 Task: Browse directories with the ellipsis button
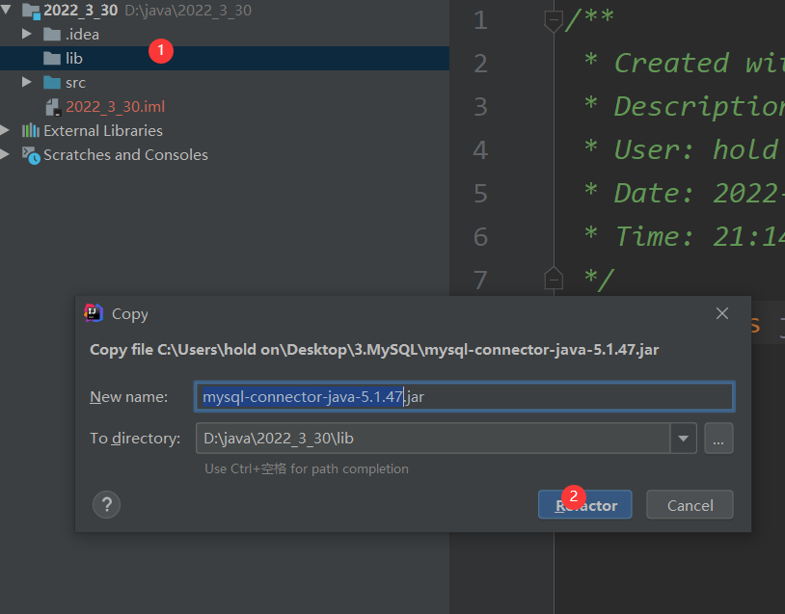coord(718,439)
